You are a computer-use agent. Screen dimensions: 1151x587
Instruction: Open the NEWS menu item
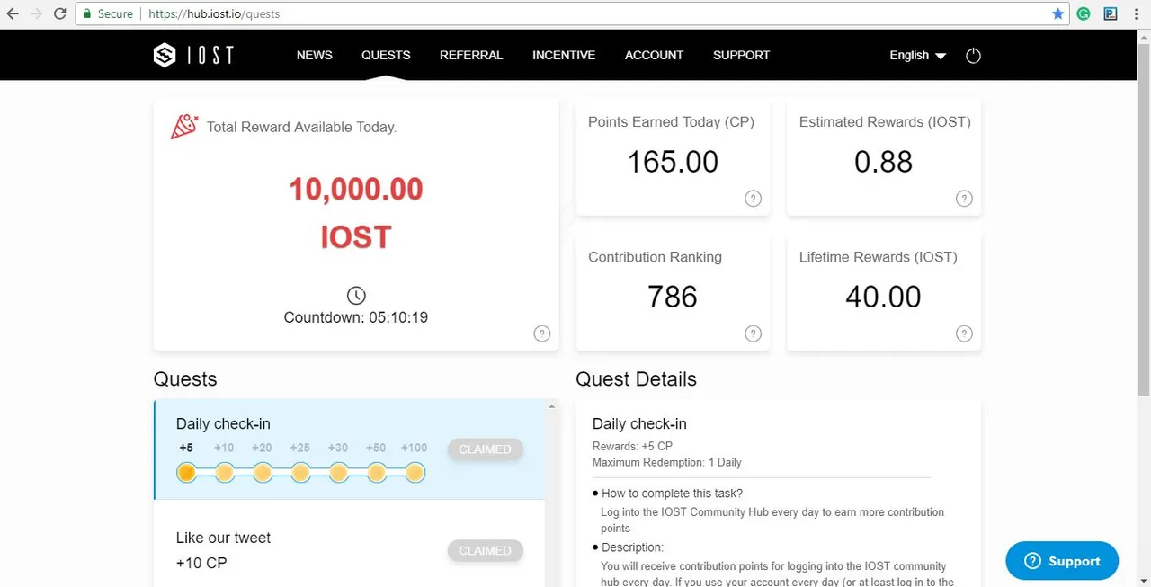tap(315, 56)
